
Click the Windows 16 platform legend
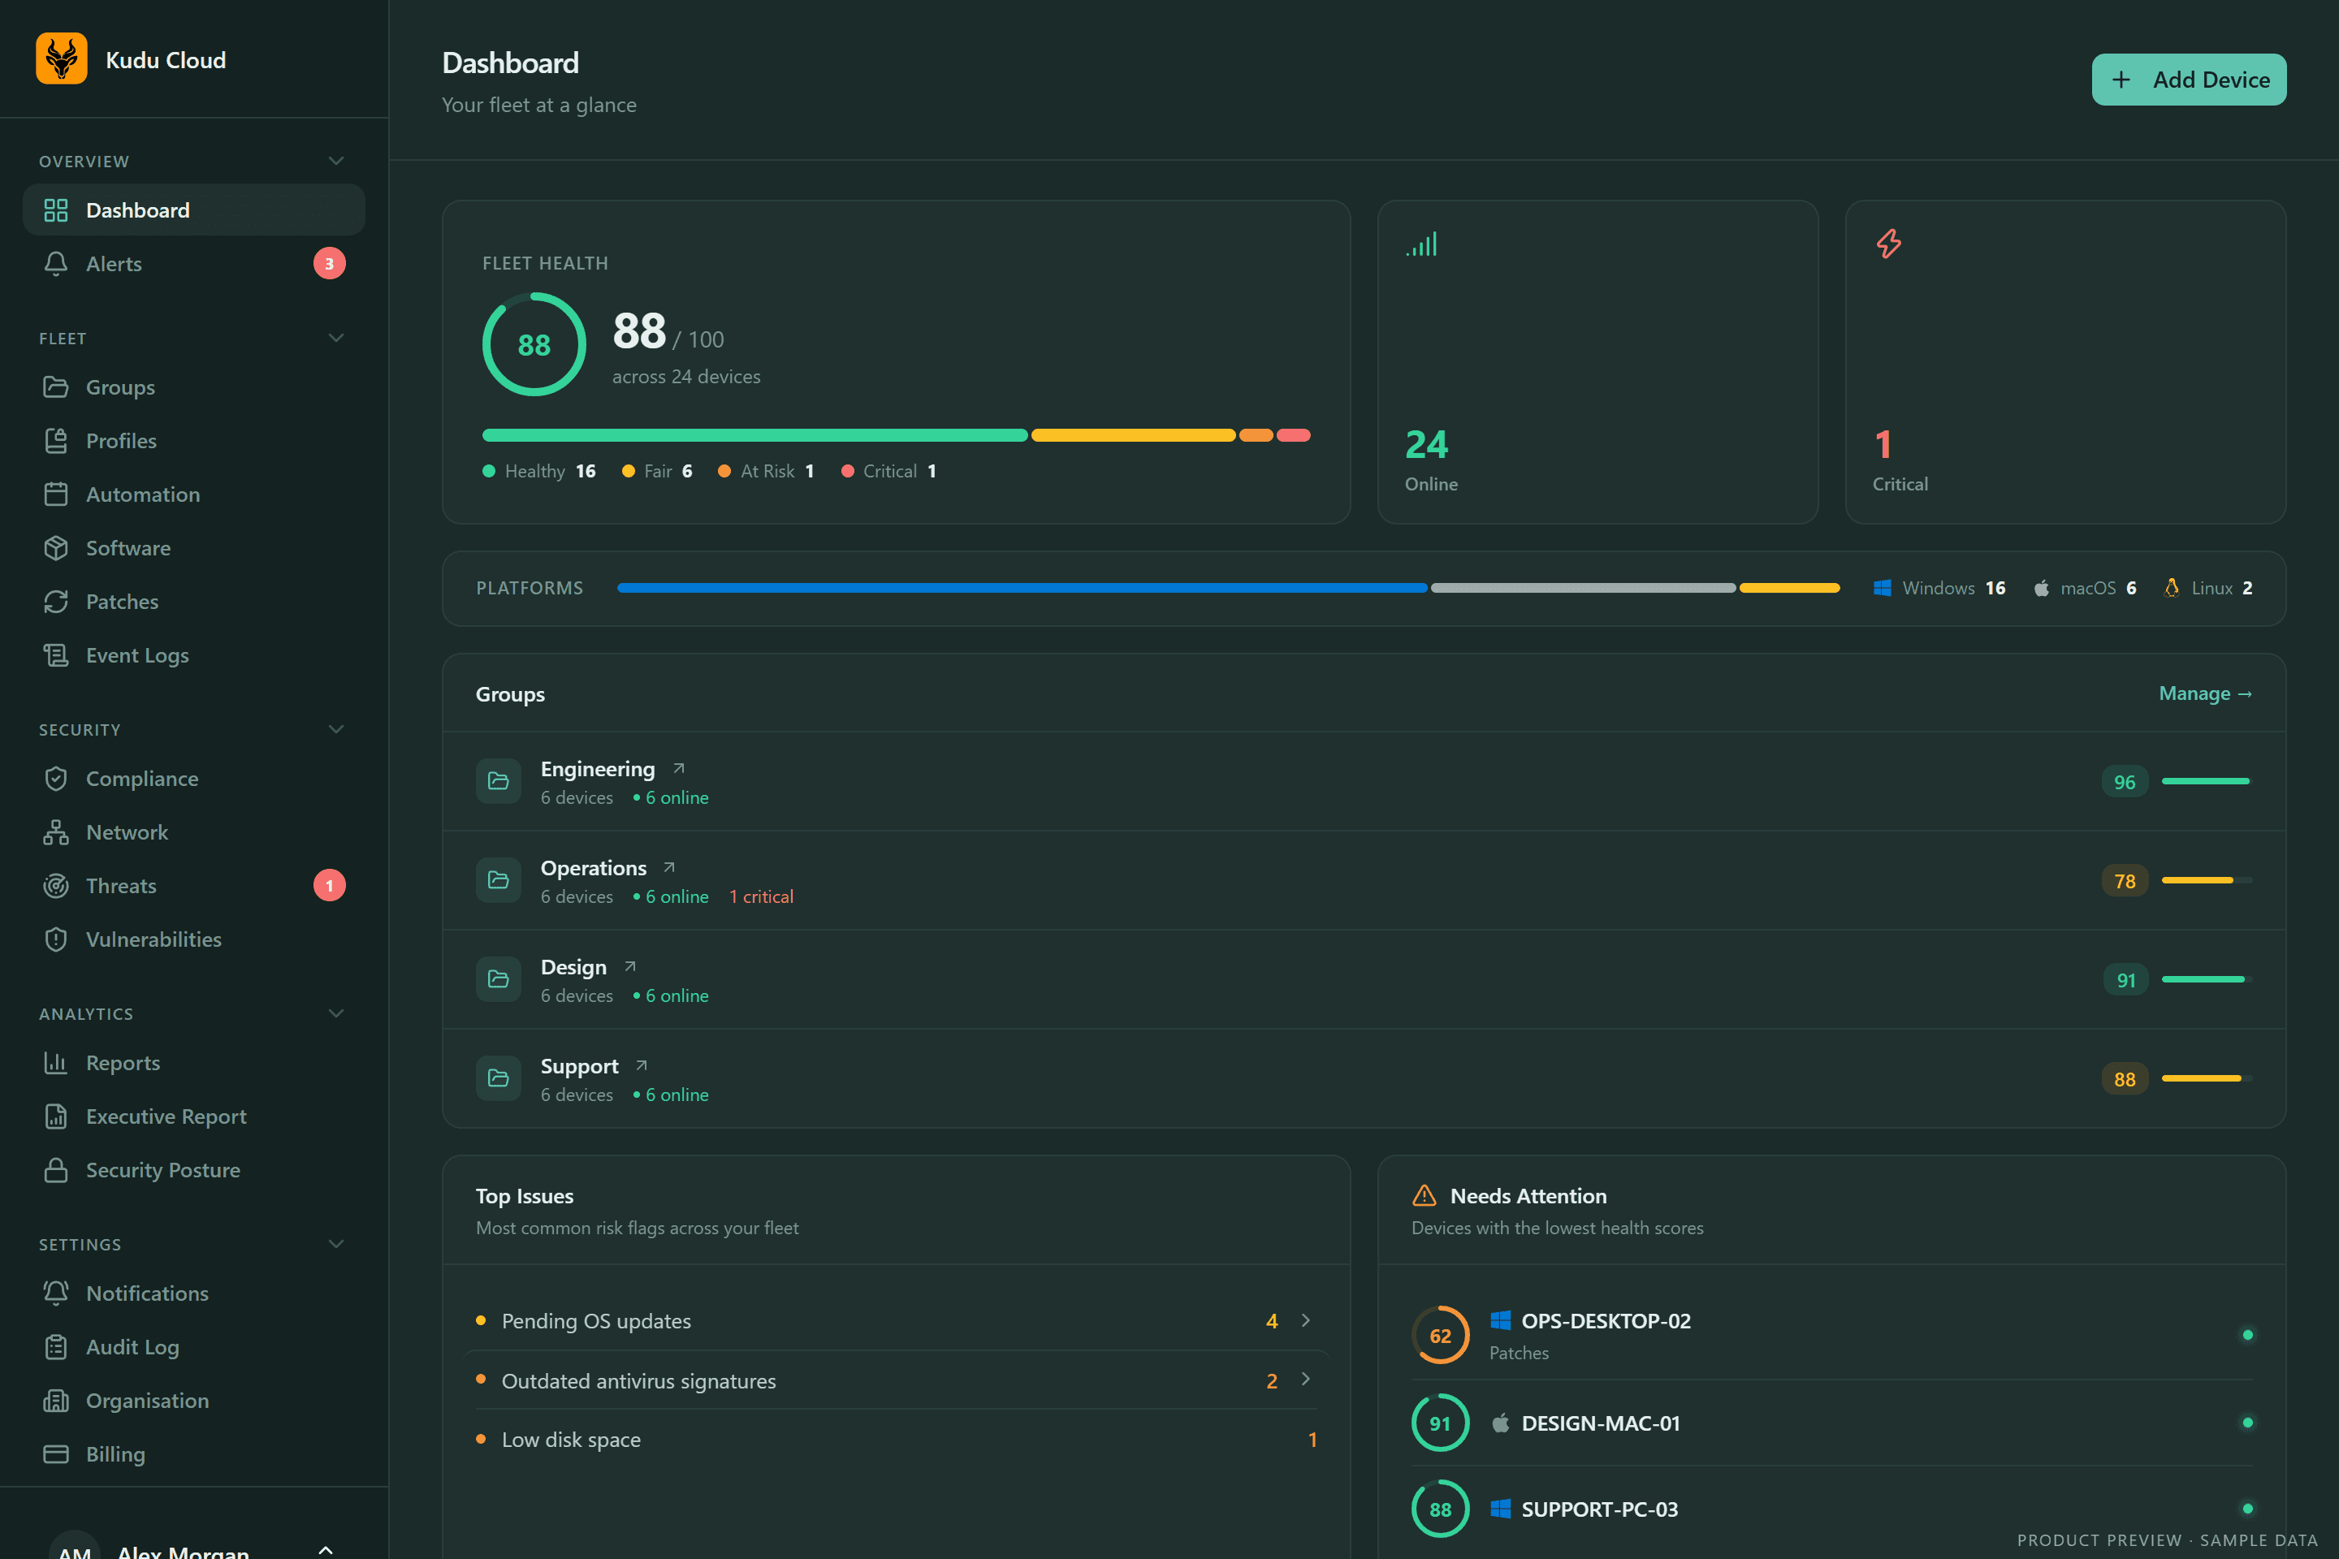(x=1939, y=589)
